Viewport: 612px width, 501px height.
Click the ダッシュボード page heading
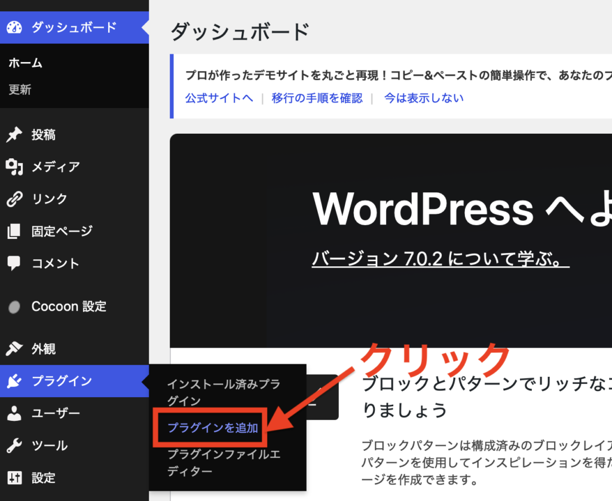click(x=240, y=32)
